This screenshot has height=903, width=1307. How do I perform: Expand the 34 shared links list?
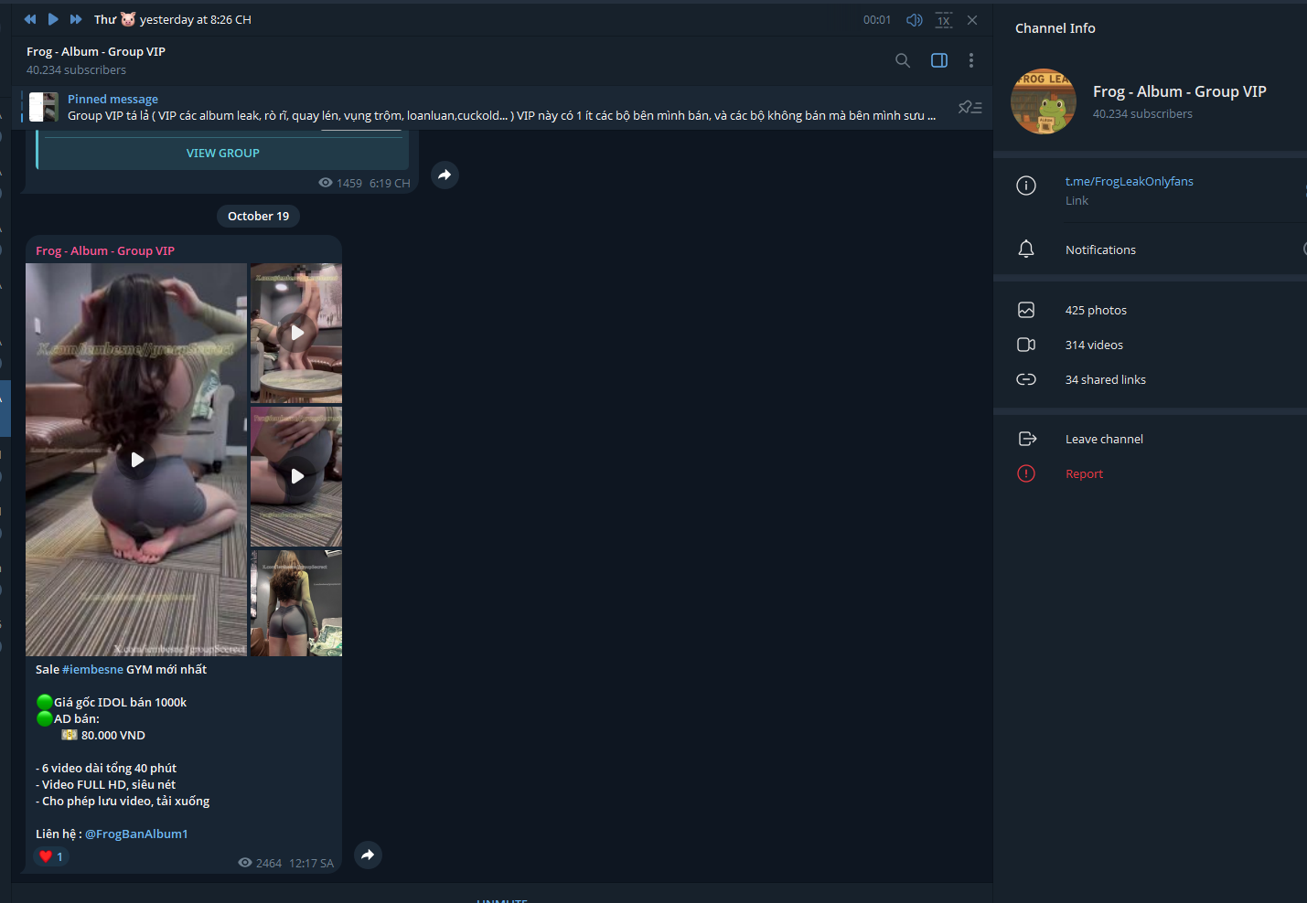coord(1105,379)
